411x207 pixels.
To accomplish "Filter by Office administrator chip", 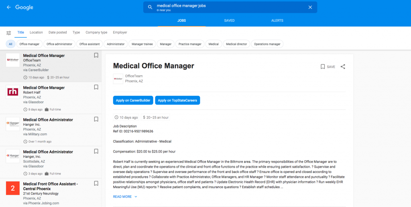I will coord(59,44).
